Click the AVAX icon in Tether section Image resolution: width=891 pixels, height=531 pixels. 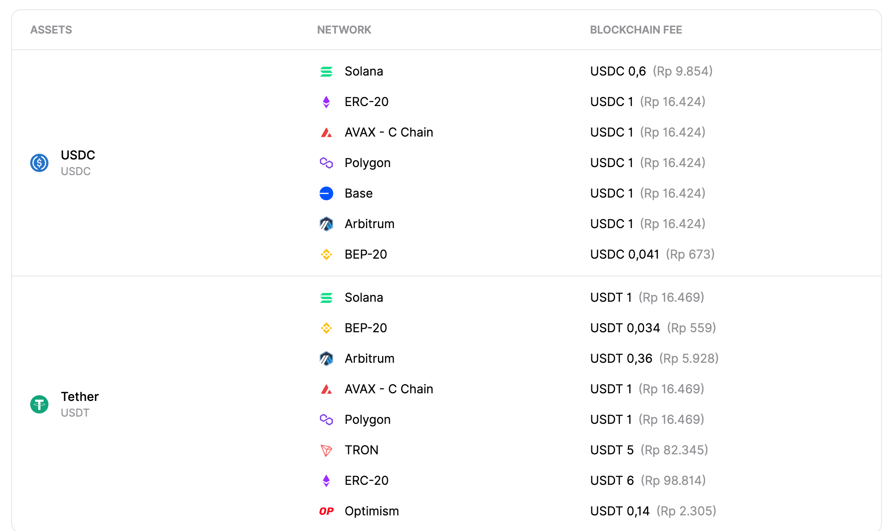(x=326, y=389)
